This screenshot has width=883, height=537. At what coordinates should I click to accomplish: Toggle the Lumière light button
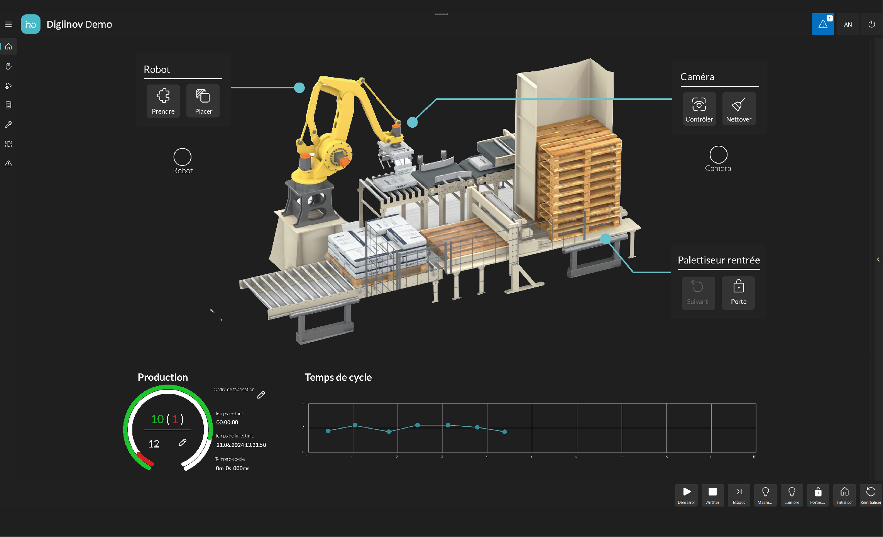click(x=792, y=495)
